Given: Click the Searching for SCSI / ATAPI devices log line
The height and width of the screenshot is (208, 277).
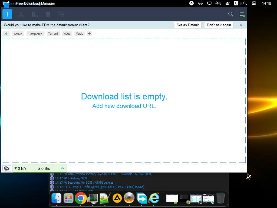Looking at the screenshot, I should 86,183.
